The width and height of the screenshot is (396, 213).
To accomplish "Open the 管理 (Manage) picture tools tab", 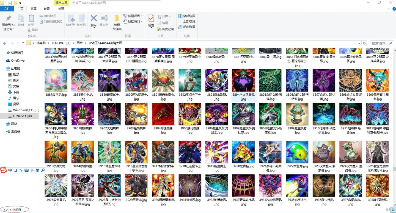I will coord(61,9).
